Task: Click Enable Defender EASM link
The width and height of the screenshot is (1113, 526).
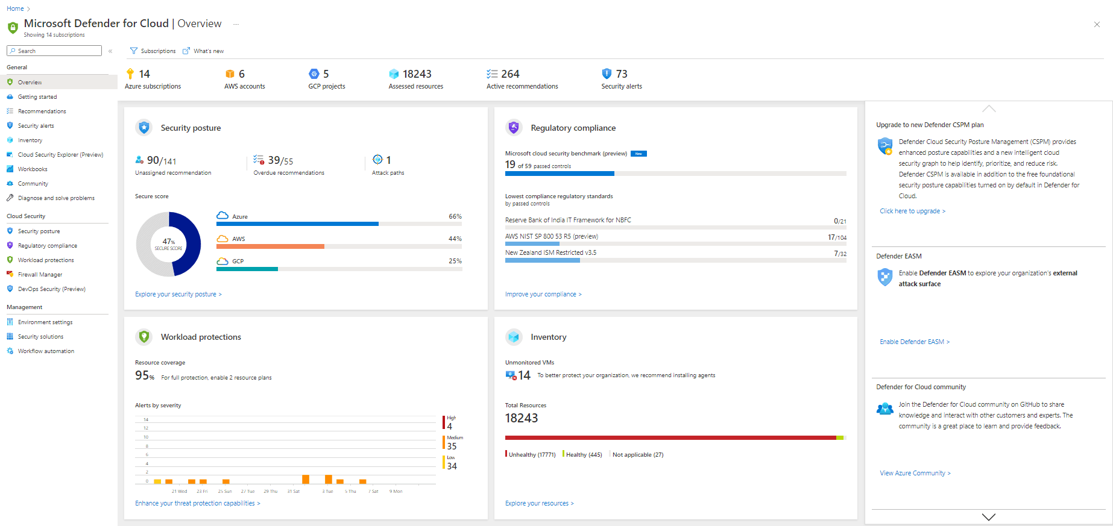Action: pyautogui.click(x=915, y=342)
